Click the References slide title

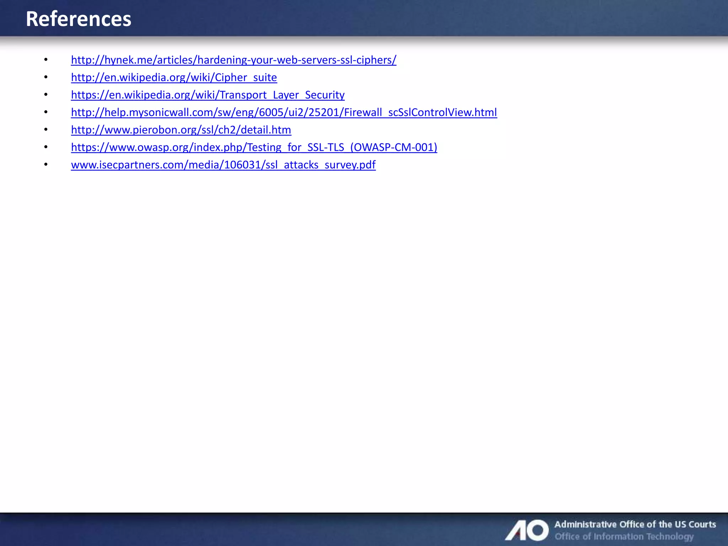click(x=79, y=19)
